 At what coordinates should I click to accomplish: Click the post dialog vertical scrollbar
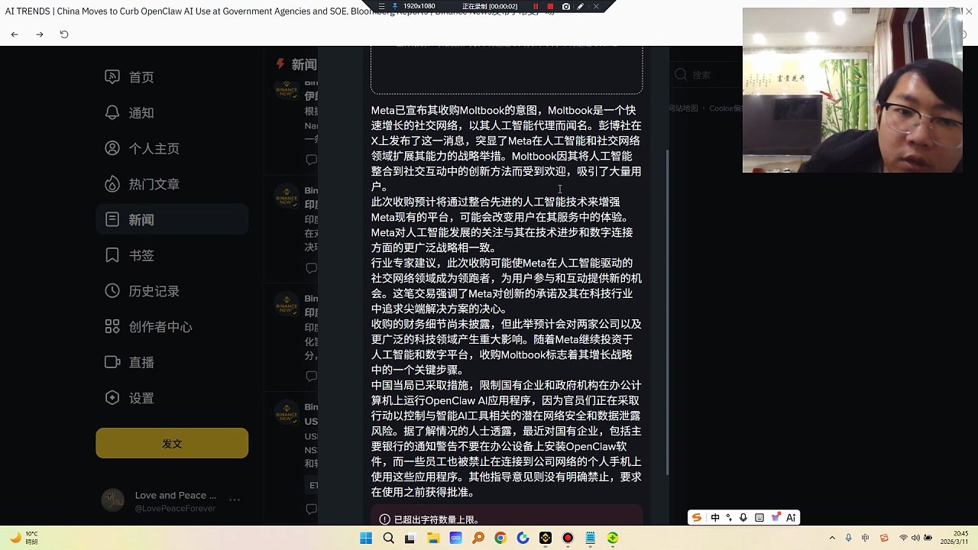pyautogui.click(x=667, y=312)
